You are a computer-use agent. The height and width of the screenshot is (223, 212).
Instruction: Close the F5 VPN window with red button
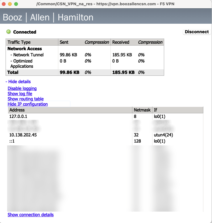[4, 4]
